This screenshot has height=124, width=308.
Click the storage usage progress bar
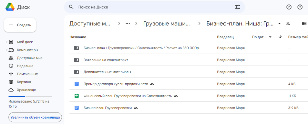coord(30,96)
